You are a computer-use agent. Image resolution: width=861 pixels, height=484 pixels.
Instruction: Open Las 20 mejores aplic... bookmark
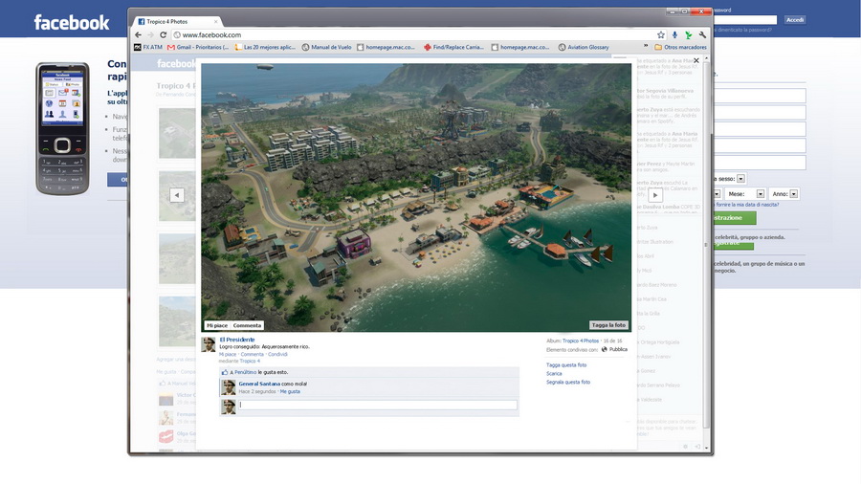point(265,47)
